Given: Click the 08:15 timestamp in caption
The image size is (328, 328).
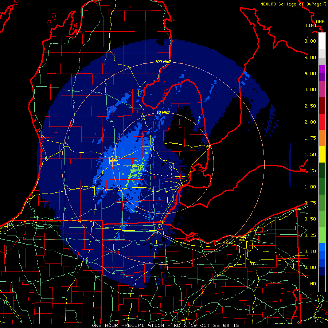Looking at the screenshot, I should point(231,325).
